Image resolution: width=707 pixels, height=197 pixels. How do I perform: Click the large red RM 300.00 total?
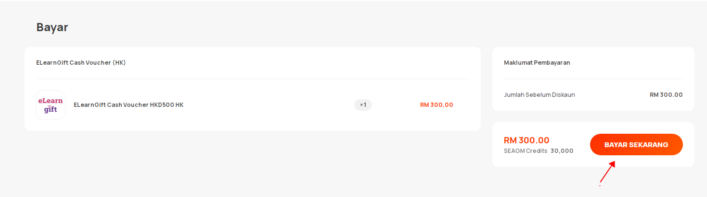point(527,140)
